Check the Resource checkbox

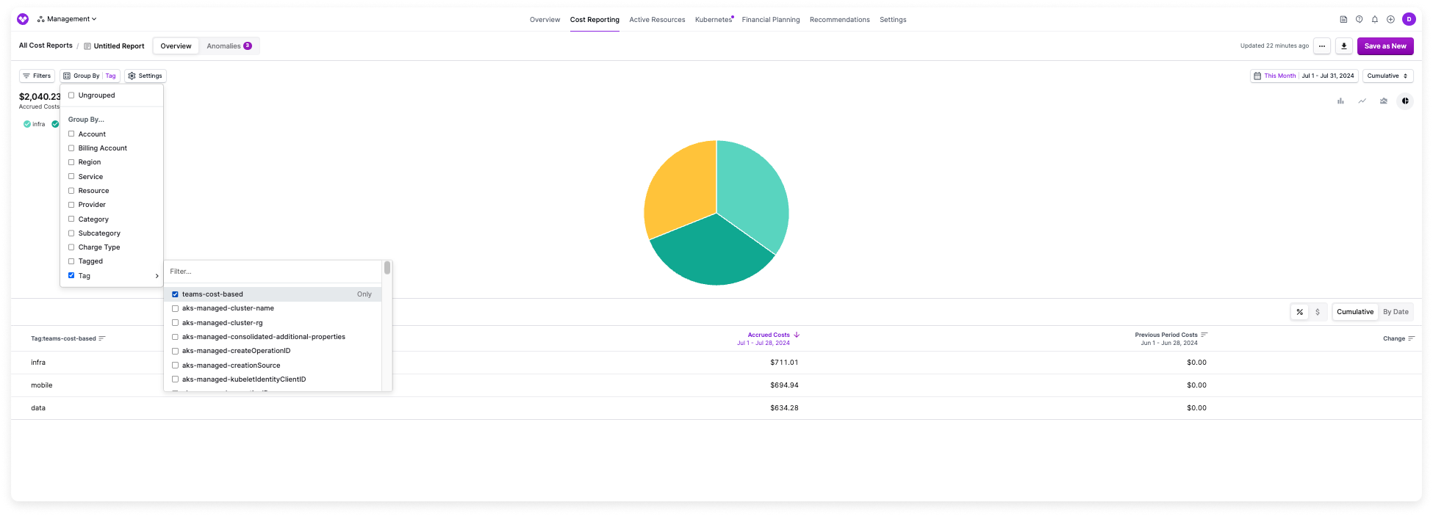click(71, 190)
